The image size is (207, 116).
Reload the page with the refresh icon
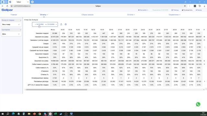click(x=7, y=6)
